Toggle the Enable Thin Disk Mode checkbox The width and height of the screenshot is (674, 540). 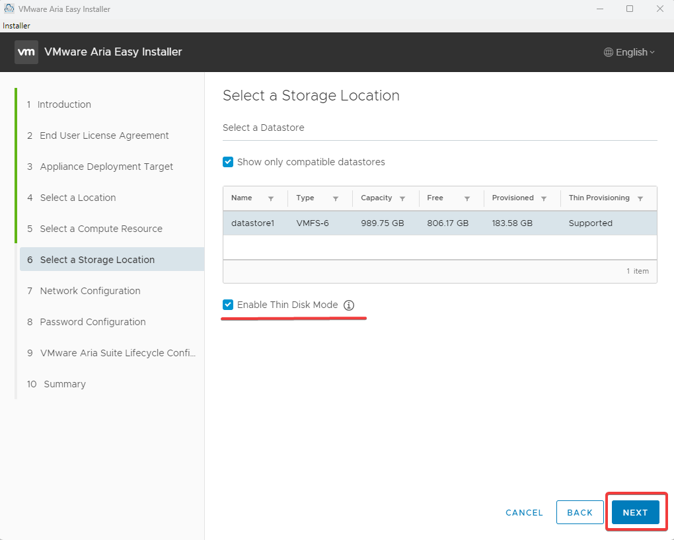point(228,305)
